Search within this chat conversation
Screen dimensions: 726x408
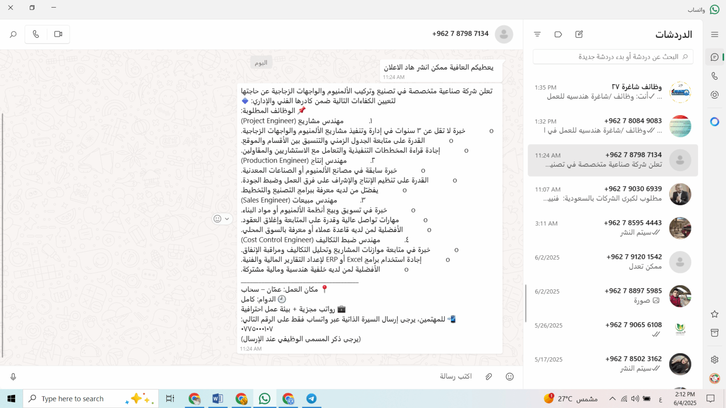click(13, 34)
